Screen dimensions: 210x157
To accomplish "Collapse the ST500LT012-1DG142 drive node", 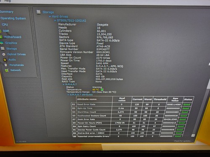I will point(55,21).
